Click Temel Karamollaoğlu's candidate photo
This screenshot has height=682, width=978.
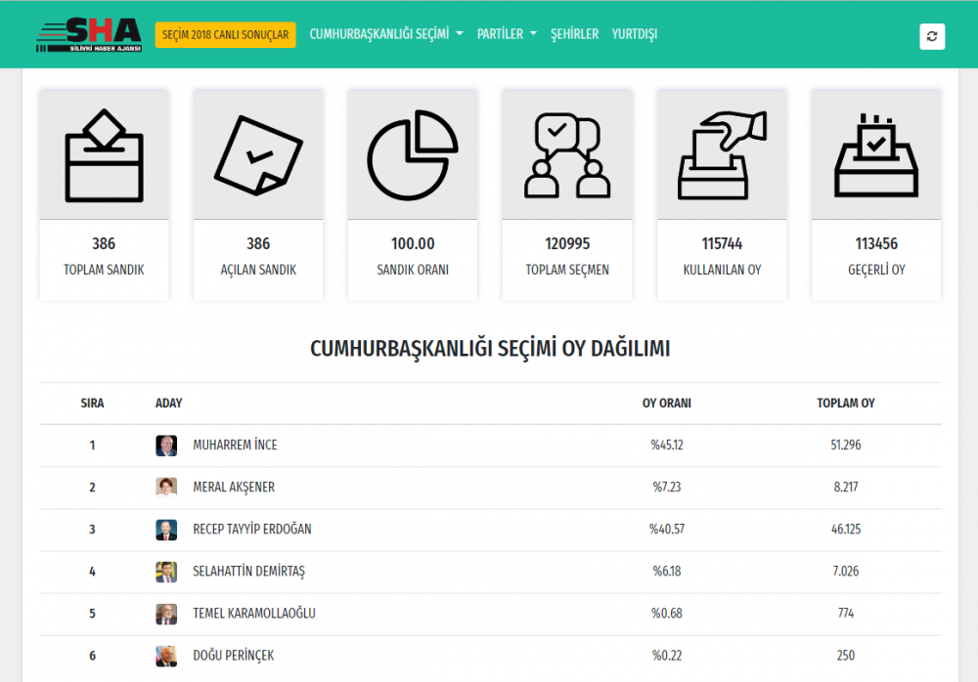click(x=166, y=614)
